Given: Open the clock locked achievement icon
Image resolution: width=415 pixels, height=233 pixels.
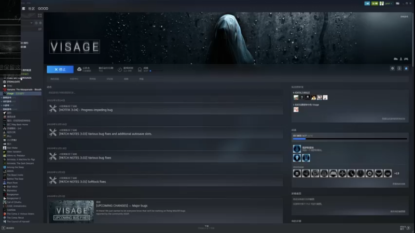Looking at the screenshot, I should [351, 173].
